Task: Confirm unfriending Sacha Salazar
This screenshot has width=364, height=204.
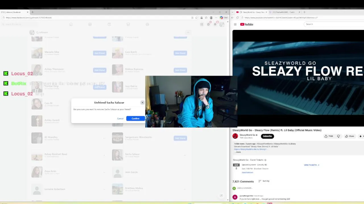Action: [x=135, y=118]
